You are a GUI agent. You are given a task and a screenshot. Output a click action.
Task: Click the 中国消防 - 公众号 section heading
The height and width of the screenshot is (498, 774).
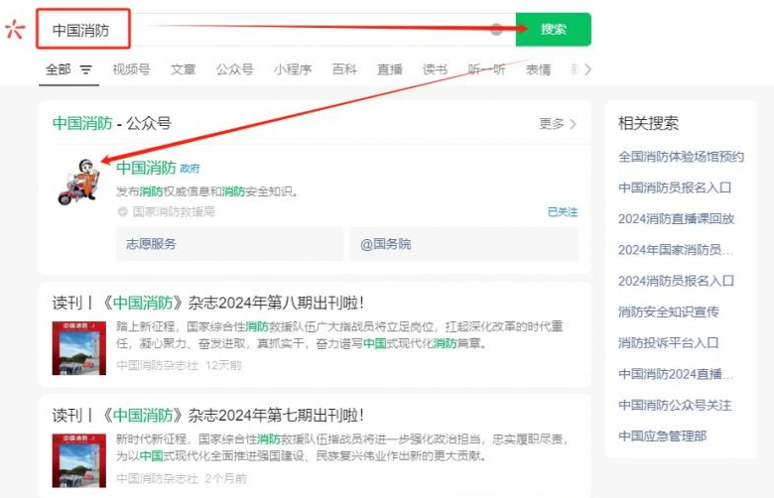tap(112, 123)
